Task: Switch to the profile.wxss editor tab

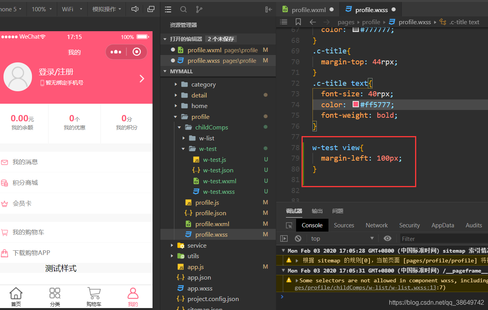Action: click(x=371, y=10)
